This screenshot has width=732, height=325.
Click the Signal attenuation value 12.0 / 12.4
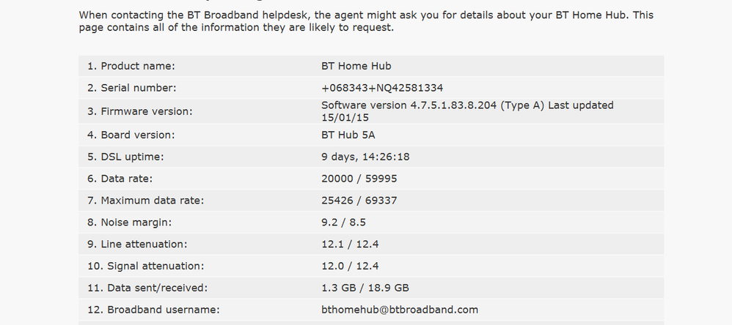(350, 266)
